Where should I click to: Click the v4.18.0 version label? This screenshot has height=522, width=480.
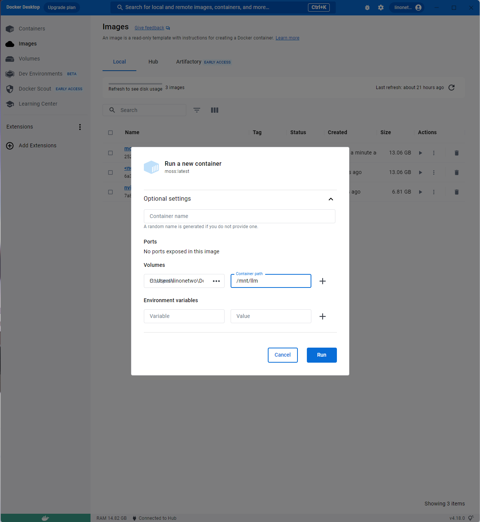pos(457,518)
